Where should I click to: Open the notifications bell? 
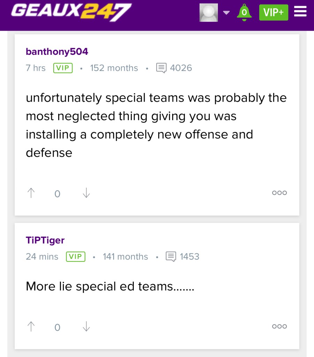pyautogui.click(x=244, y=13)
